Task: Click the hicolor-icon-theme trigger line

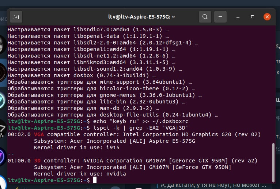Action: pyautogui.click(x=101, y=88)
